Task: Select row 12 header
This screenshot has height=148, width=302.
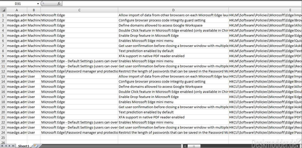Action: pyautogui.click(x=3, y=71)
